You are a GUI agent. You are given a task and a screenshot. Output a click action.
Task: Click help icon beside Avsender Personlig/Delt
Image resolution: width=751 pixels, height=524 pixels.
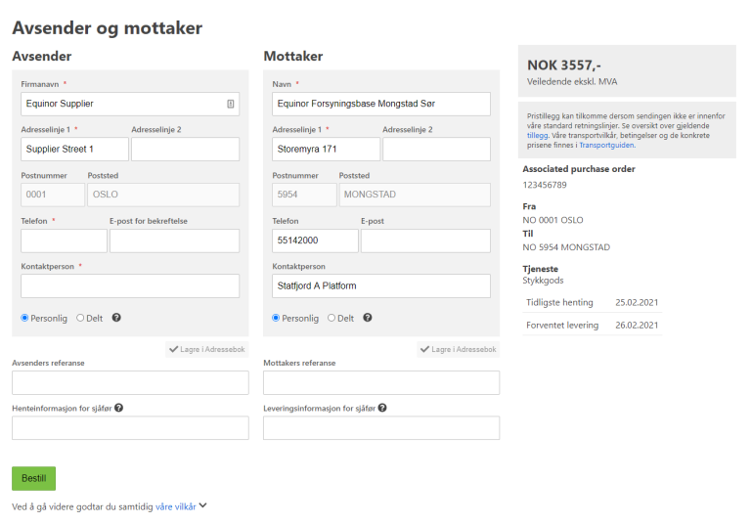[x=116, y=318]
